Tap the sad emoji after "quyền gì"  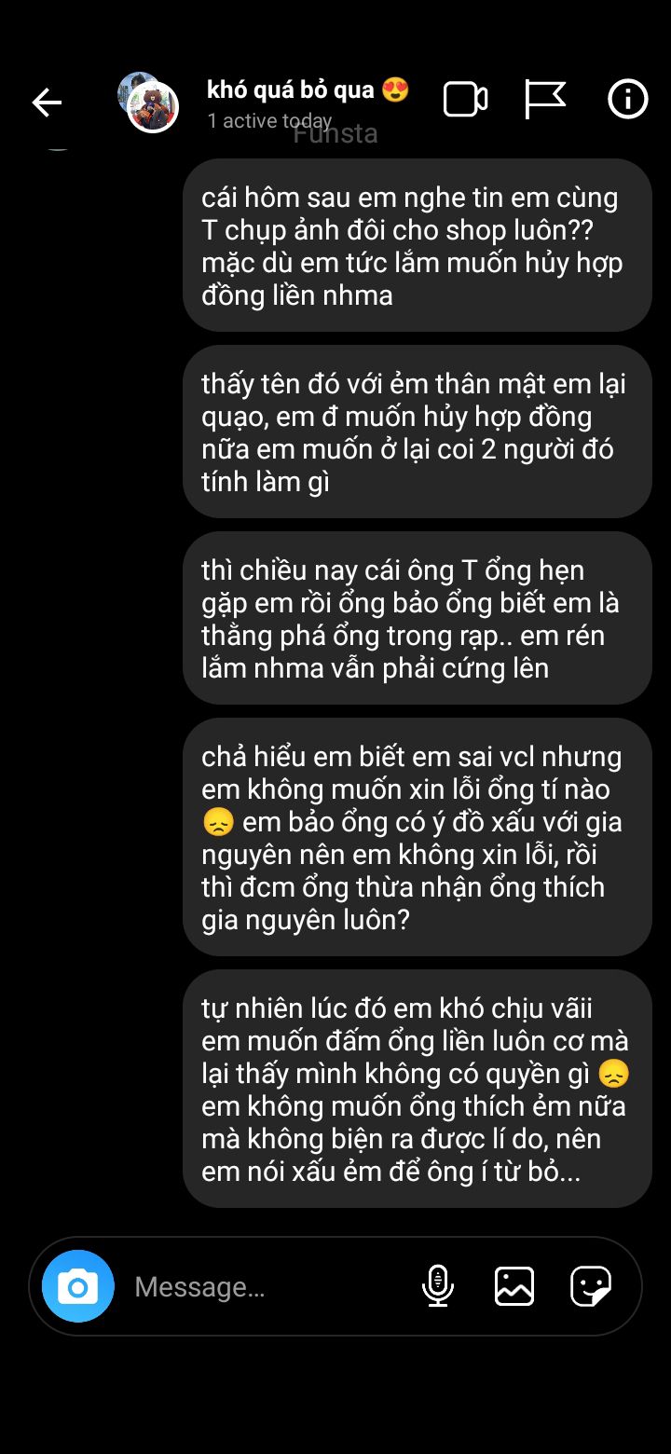(x=614, y=1074)
